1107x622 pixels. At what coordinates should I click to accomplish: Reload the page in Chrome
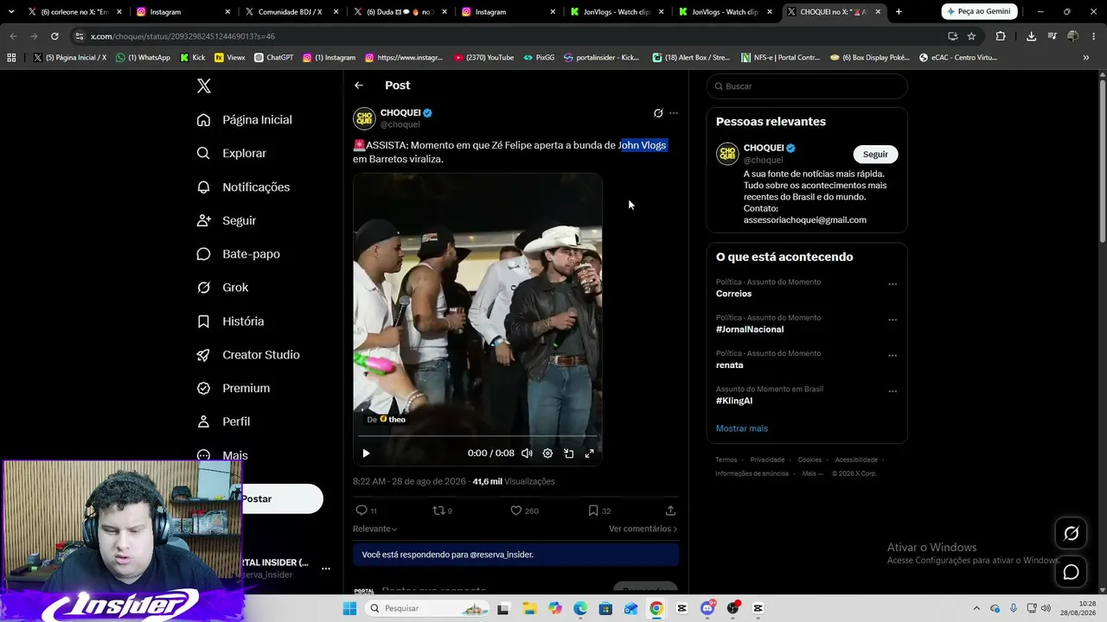click(54, 36)
